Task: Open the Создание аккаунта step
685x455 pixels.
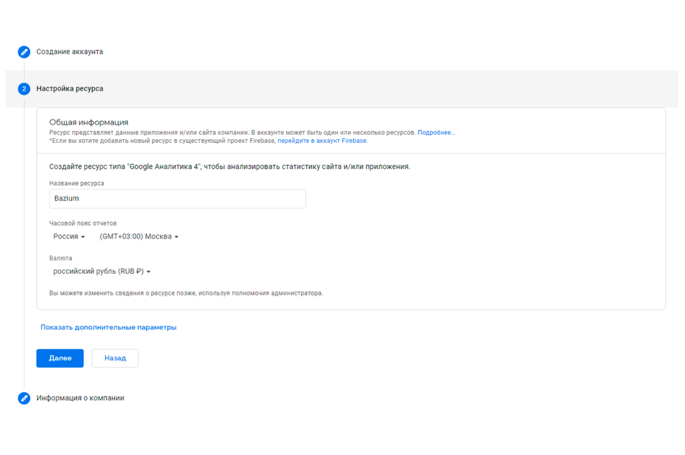Action: 70,51
